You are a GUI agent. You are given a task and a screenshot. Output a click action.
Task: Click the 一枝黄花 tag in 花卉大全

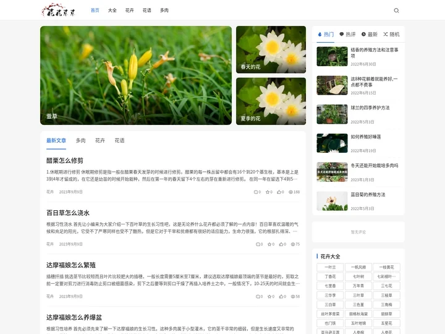point(386,267)
